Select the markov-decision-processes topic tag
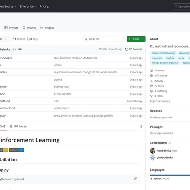Image resolution: width=190 pixels, height=190 pixels. point(165,63)
